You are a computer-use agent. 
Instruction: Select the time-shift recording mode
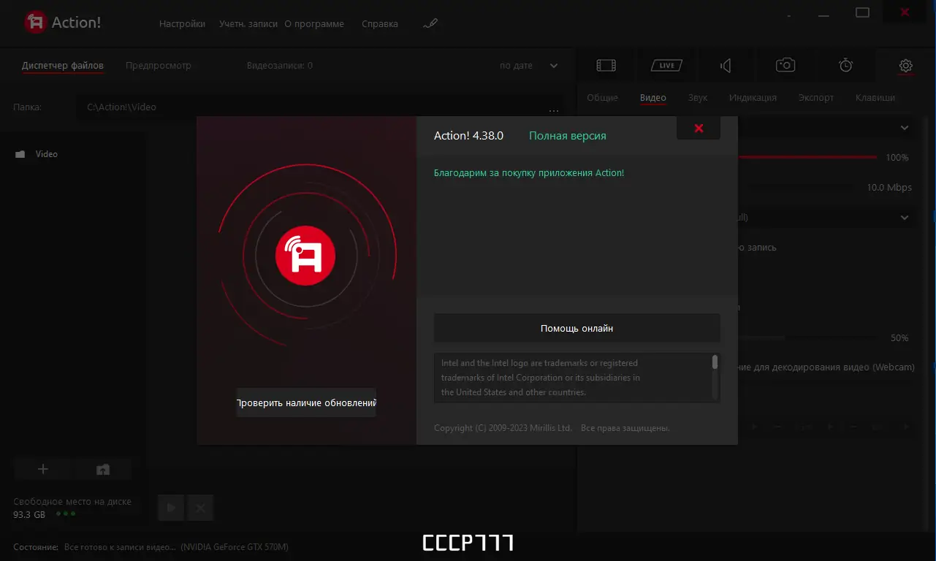coord(845,65)
